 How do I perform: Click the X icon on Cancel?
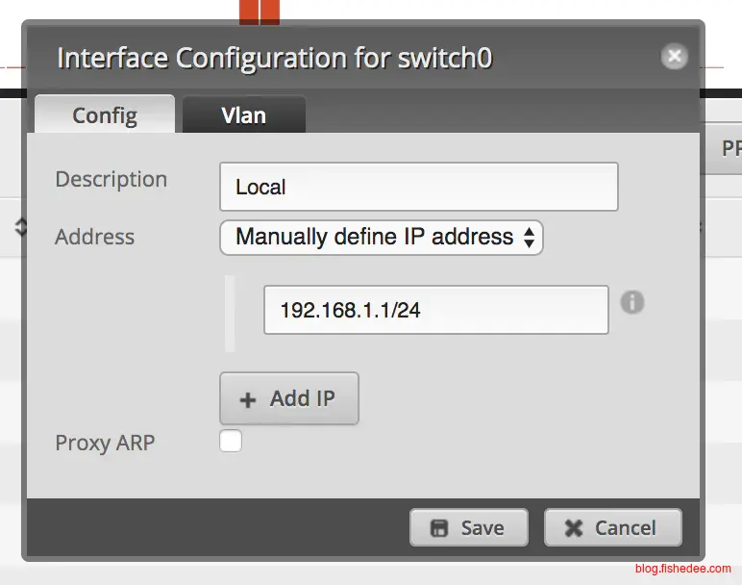pyautogui.click(x=574, y=528)
